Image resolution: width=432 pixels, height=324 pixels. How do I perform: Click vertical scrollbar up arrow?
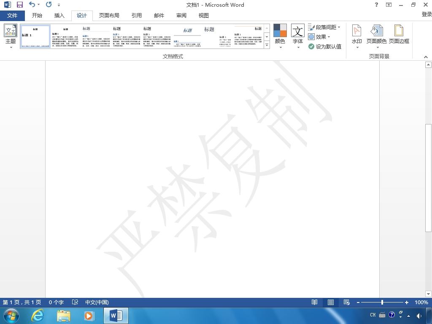(428, 65)
